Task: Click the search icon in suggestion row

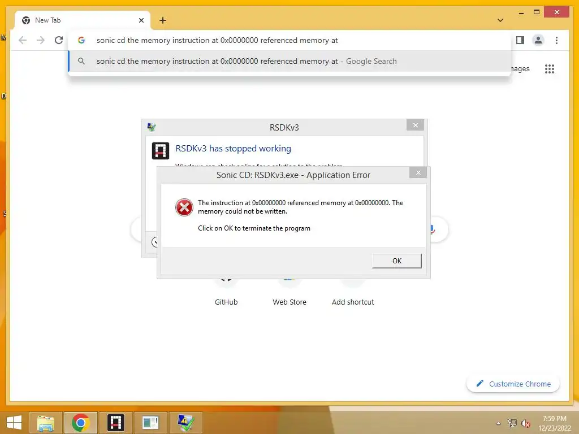Action: tap(81, 61)
